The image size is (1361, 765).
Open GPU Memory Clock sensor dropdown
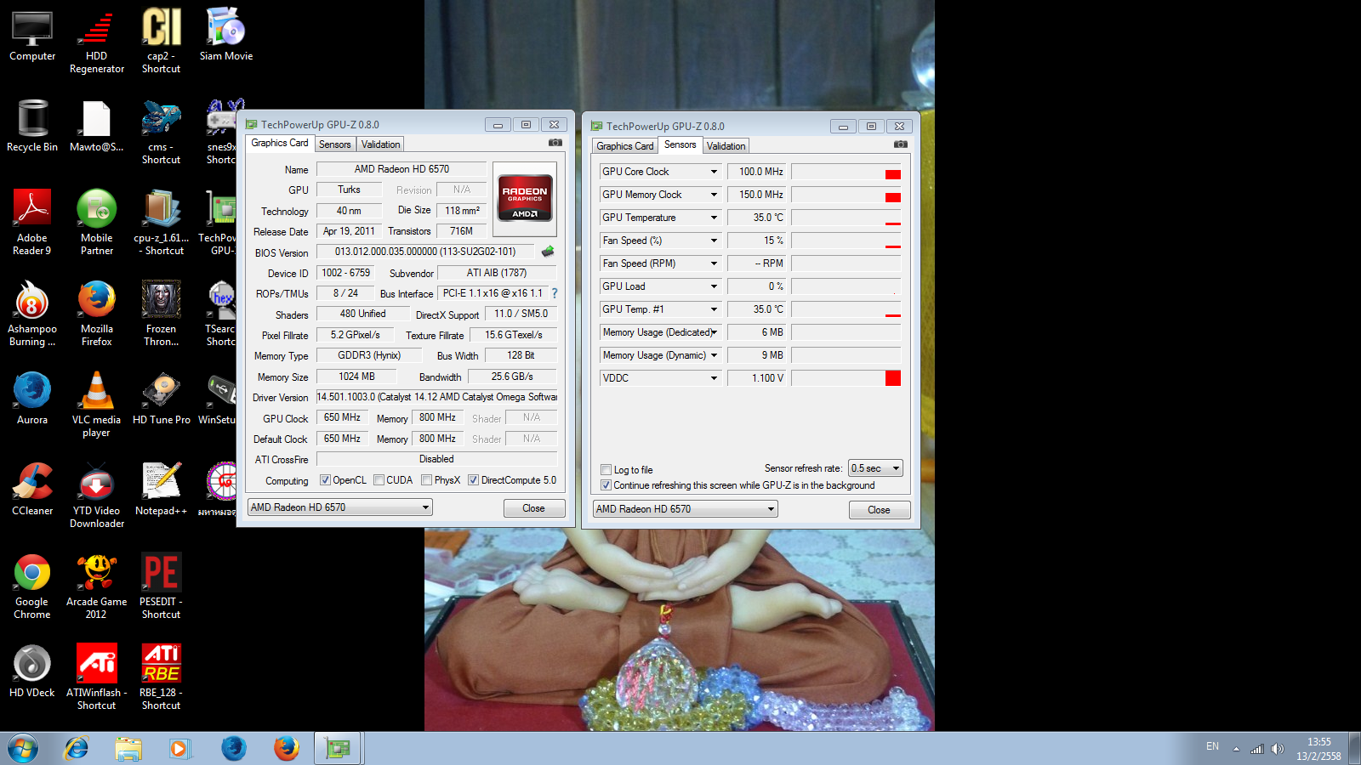[x=714, y=195]
